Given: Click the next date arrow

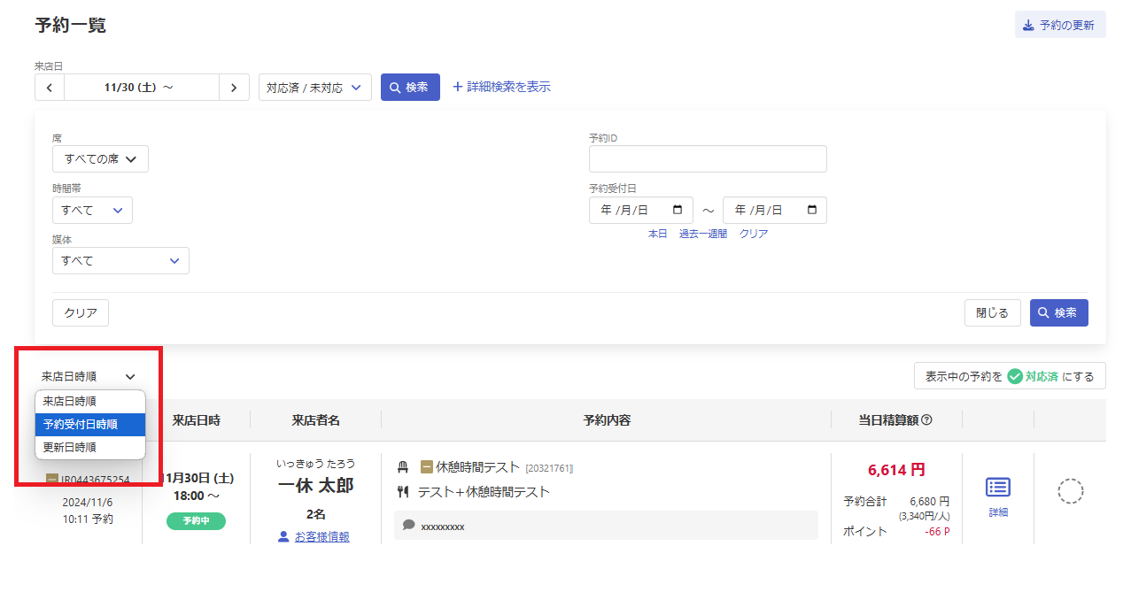Looking at the screenshot, I should tap(234, 88).
